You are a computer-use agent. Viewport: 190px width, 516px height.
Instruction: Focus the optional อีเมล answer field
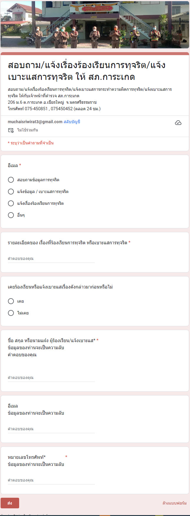point(51,429)
